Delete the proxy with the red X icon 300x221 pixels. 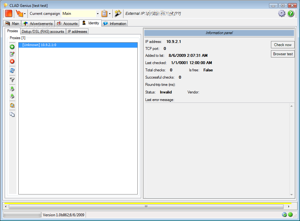pyautogui.click(x=12, y=62)
